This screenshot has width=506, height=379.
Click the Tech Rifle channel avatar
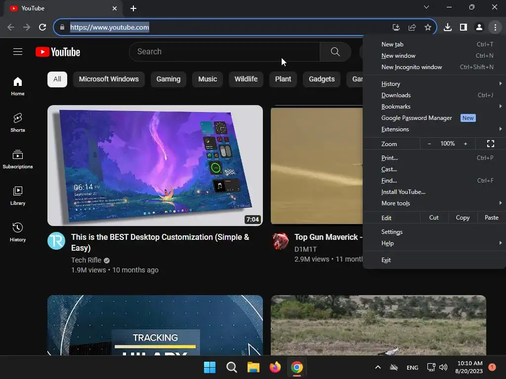coord(56,241)
